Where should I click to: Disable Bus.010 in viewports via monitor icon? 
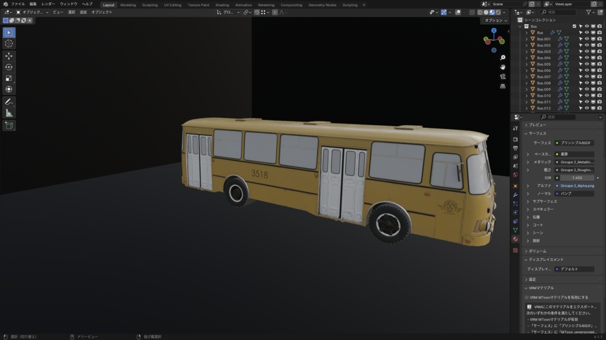(x=593, y=96)
